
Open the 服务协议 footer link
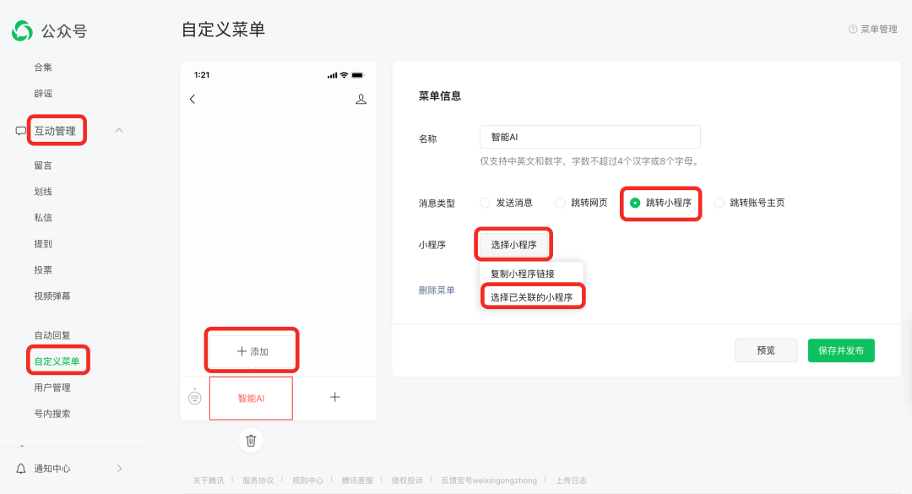click(258, 480)
